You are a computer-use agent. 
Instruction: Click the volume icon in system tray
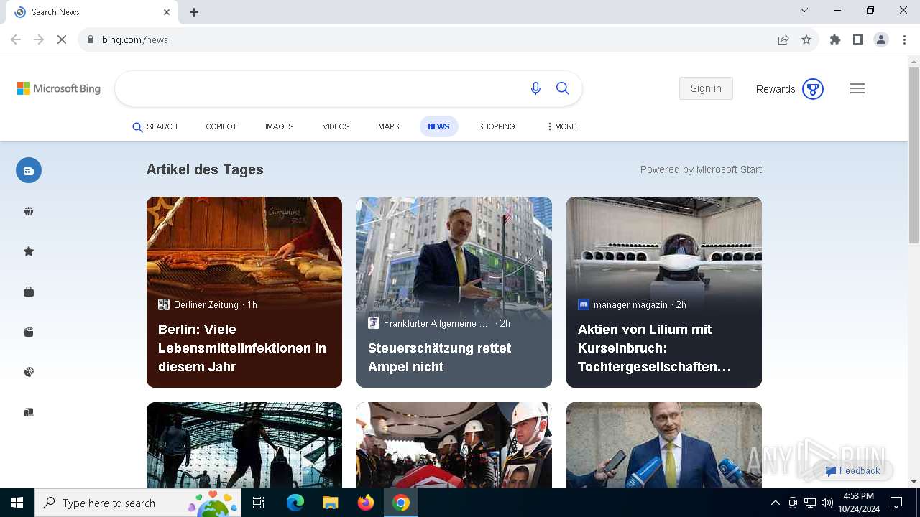[827, 503]
